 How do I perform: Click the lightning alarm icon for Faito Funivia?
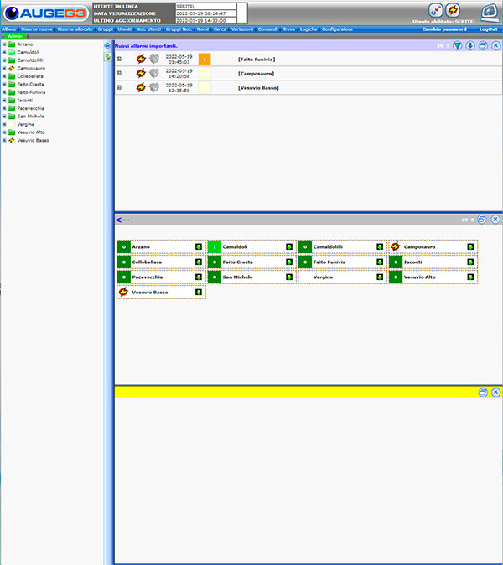pos(141,60)
